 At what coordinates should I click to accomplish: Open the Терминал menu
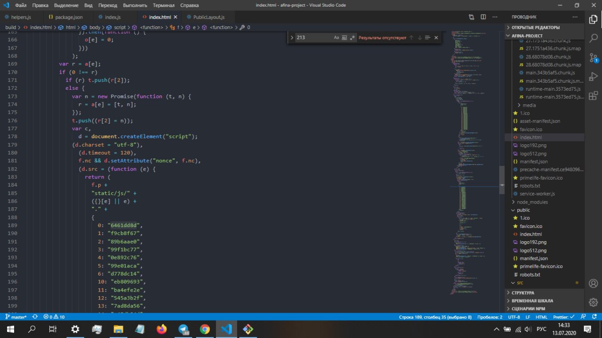pyautogui.click(x=164, y=6)
